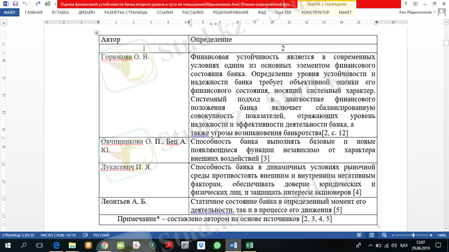The height and width of the screenshot is (252, 449).
Task: Change the РУССКИЙ language in status bar
Action: click(100, 236)
